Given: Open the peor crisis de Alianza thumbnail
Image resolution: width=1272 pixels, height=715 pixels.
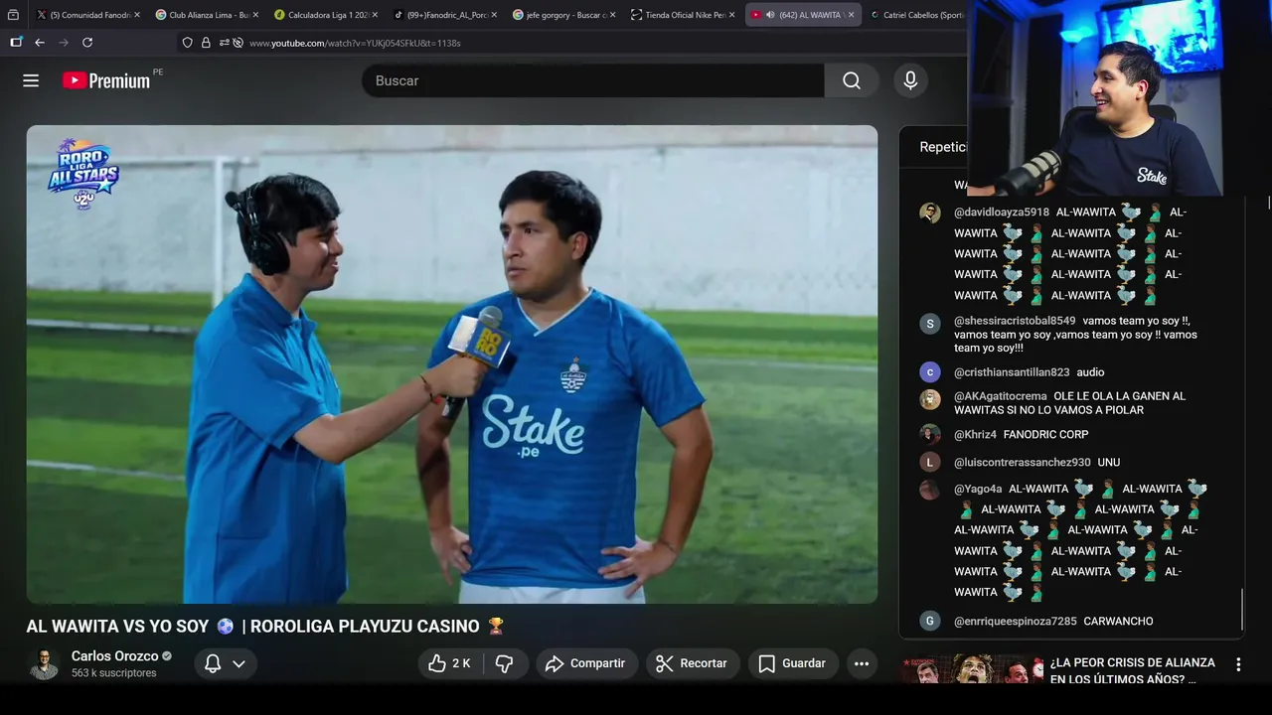Looking at the screenshot, I should [971, 670].
